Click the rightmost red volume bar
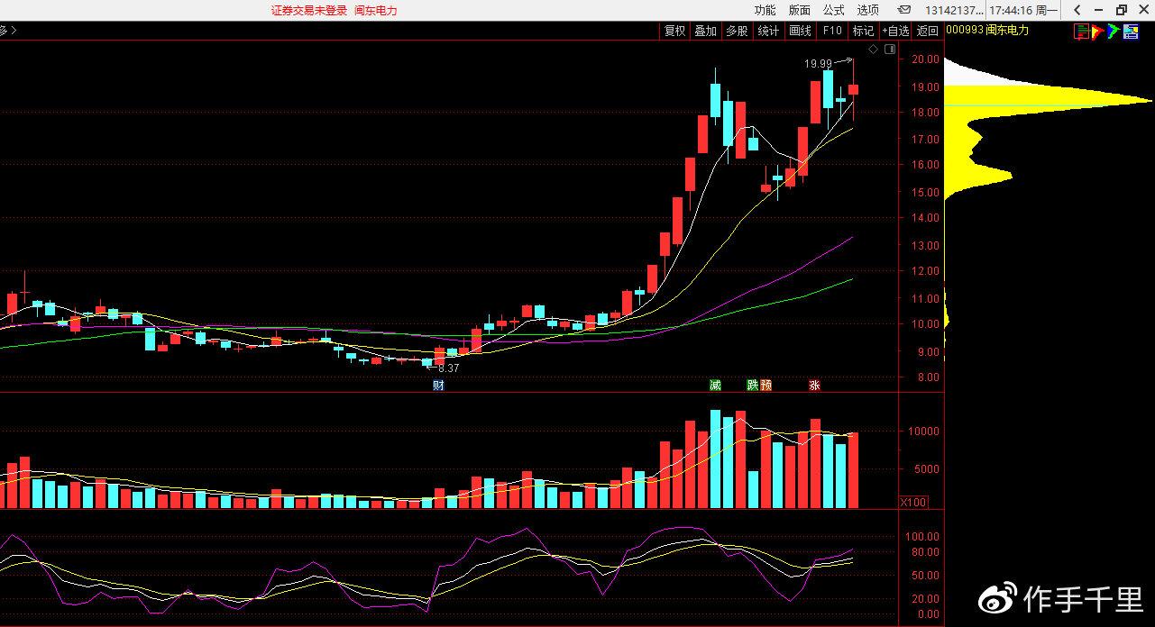This screenshot has width=1155, height=627. tap(853, 470)
